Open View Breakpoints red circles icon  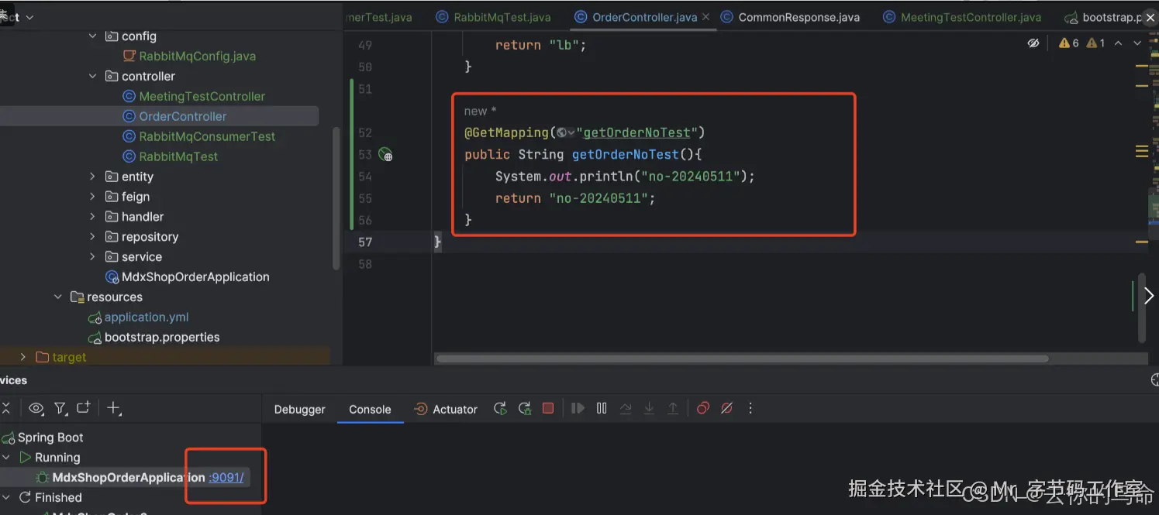pos(703,408)
